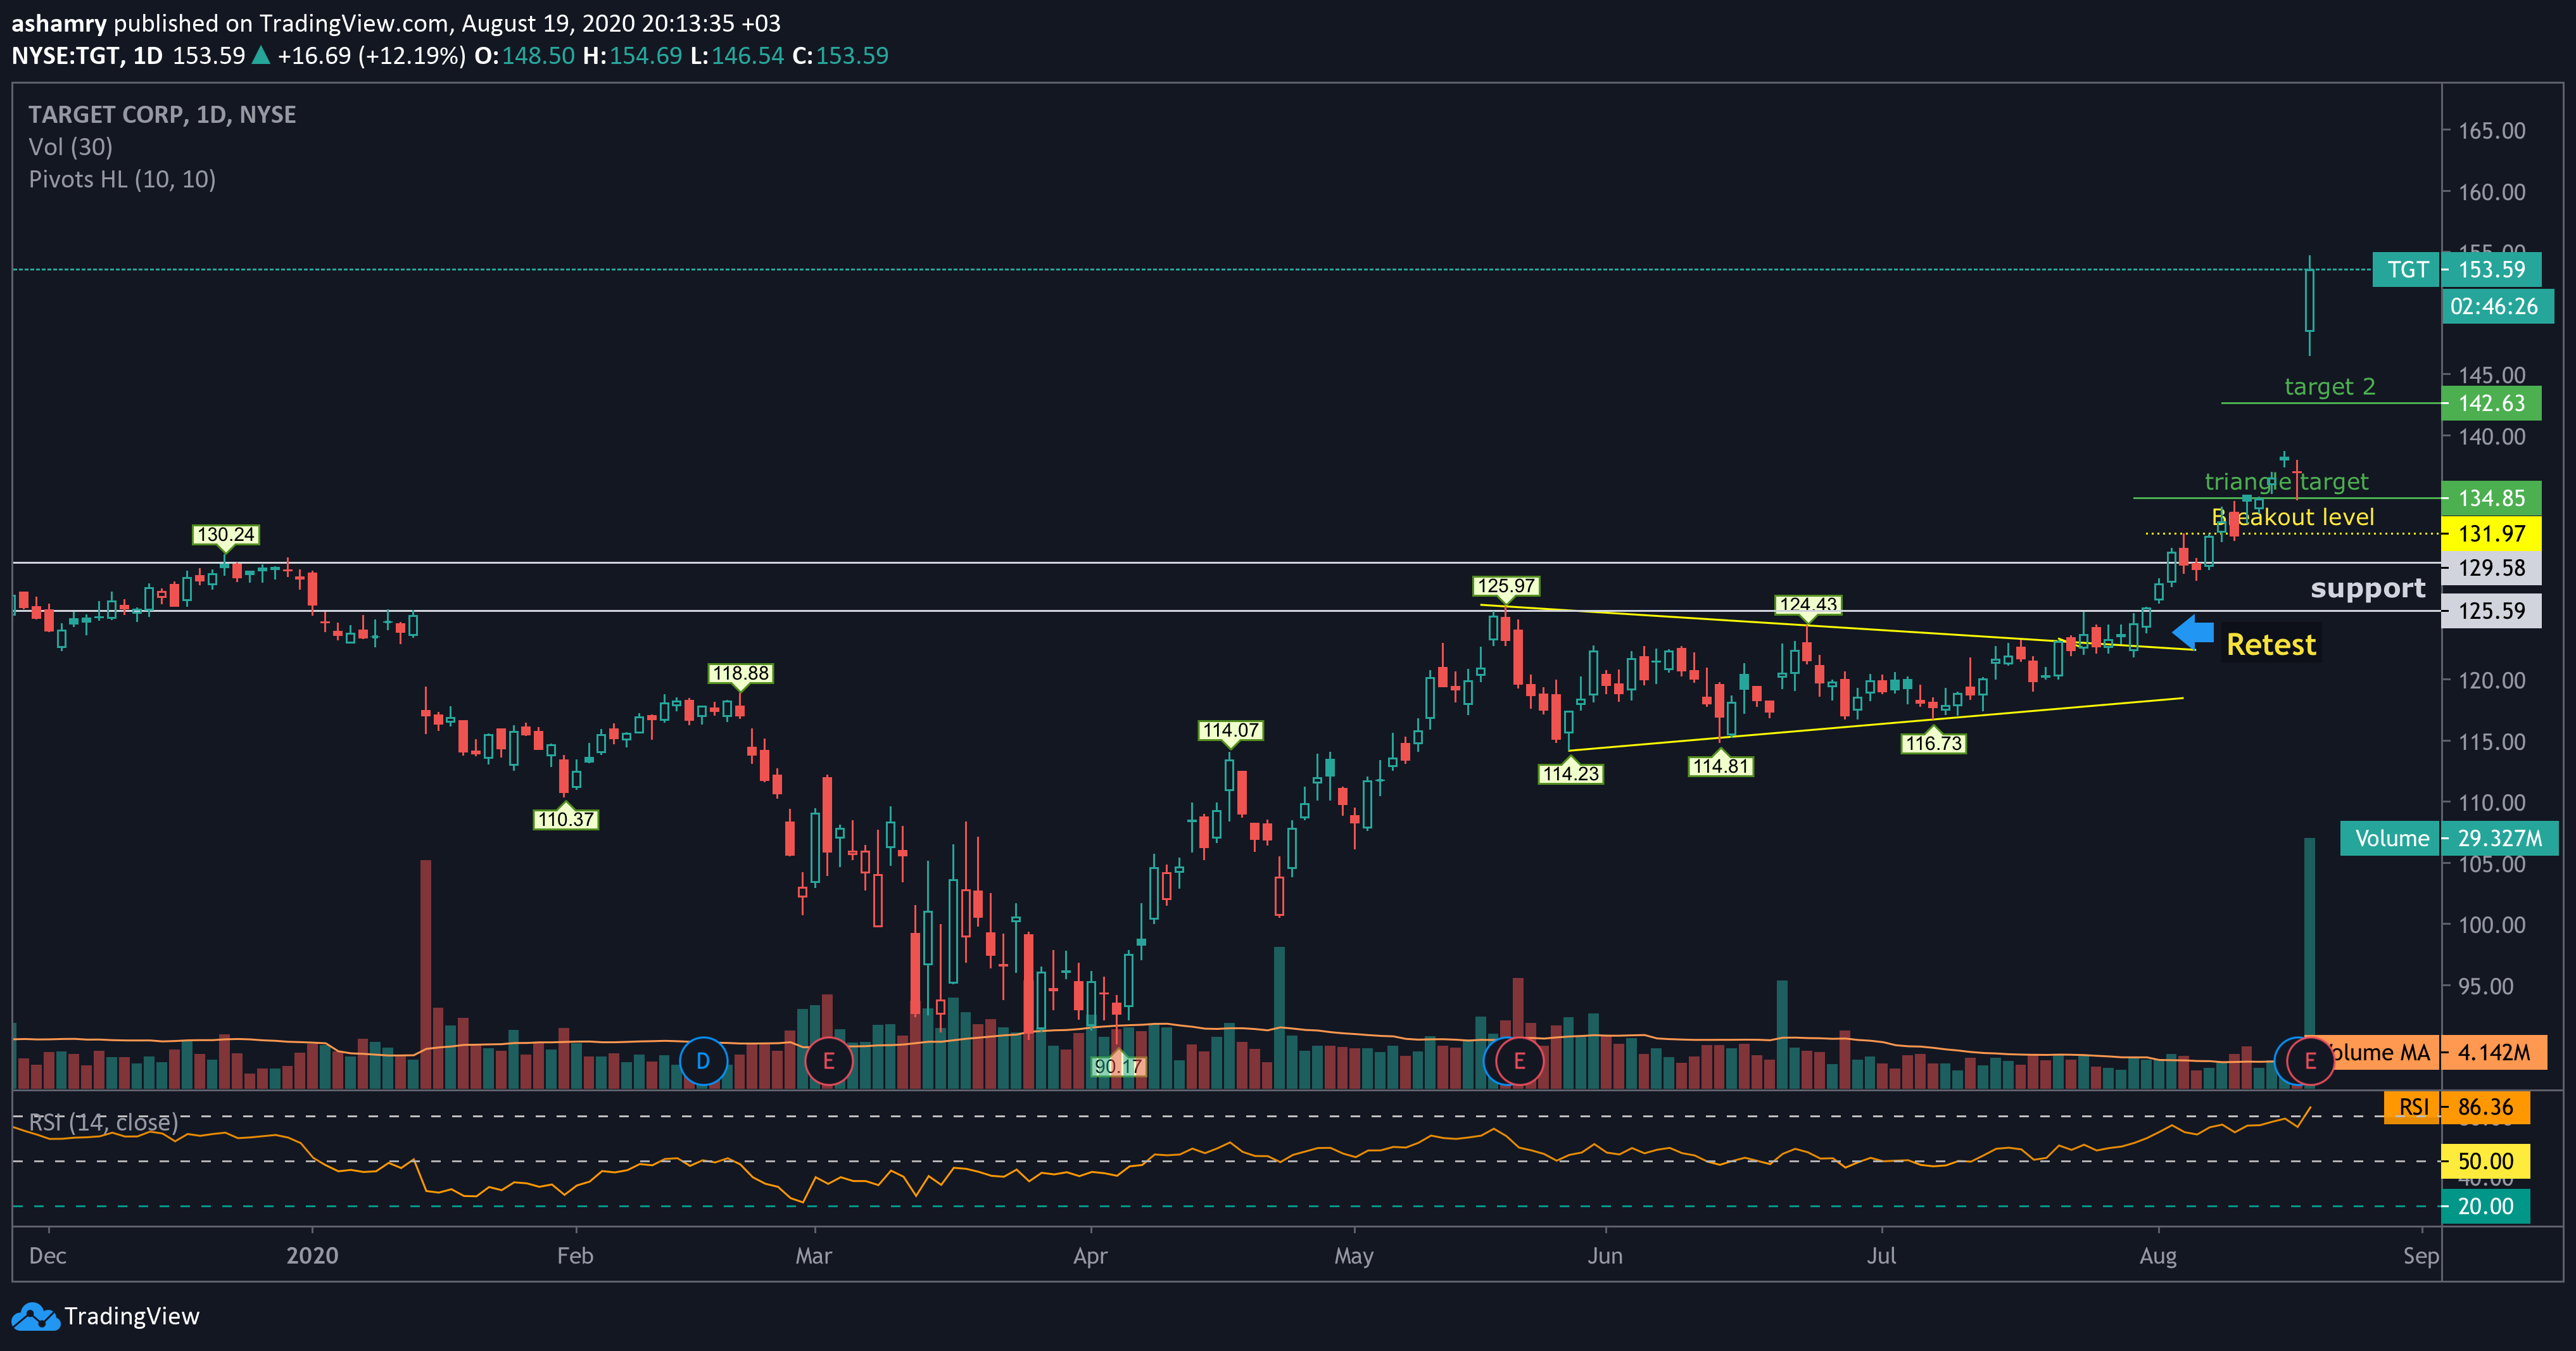Click the 165.00 price scale value

coord(2491,131)
